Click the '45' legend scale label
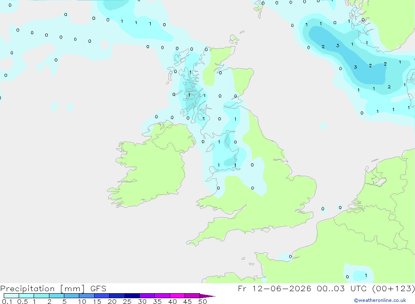The width and height of the screenshot is (415, 304). click(x=188, y=302)
